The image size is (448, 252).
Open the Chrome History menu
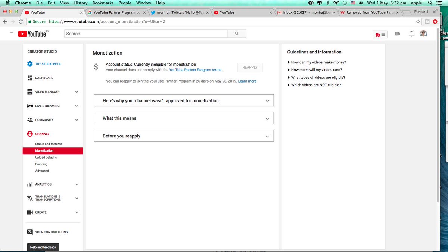81,3
